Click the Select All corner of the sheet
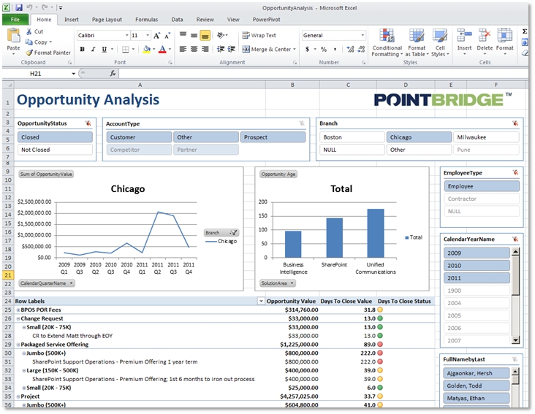 8,85
